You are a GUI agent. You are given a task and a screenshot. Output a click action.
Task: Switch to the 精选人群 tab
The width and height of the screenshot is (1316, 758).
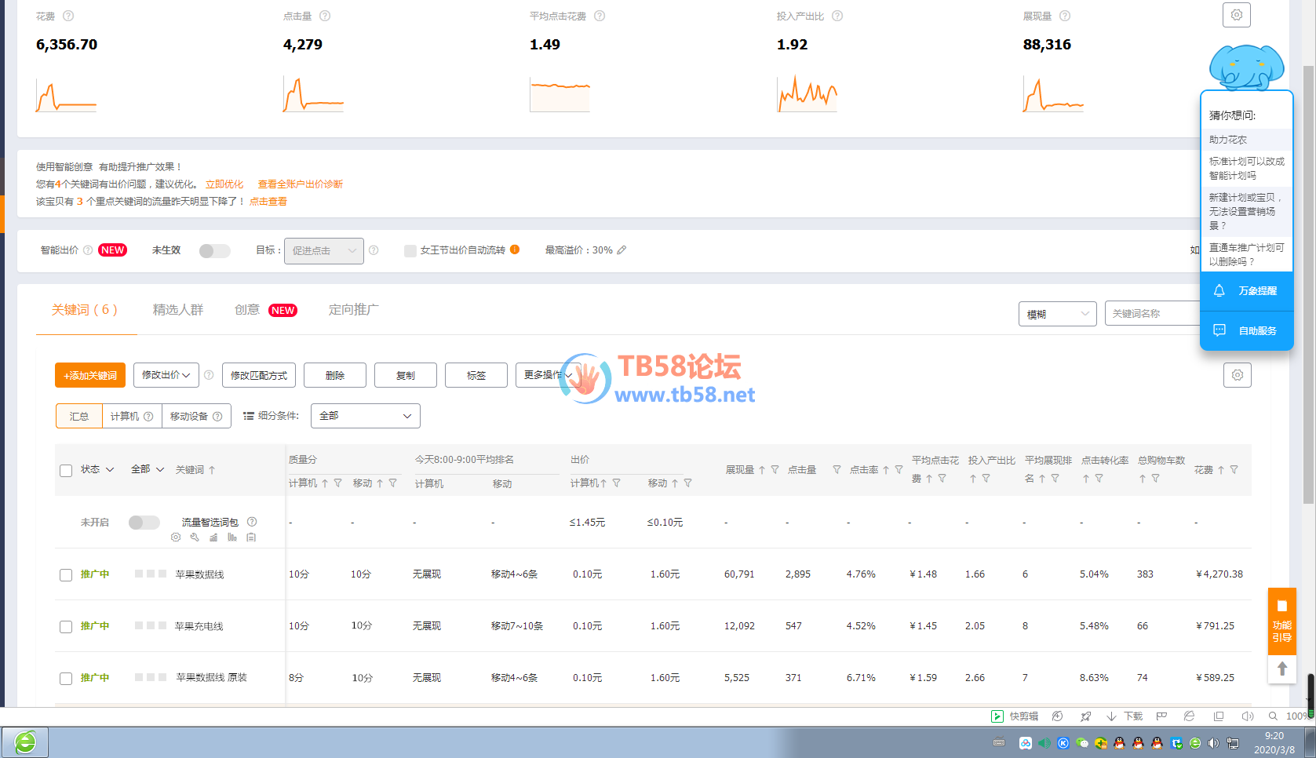pyautogui.click(x=178, y=310)
